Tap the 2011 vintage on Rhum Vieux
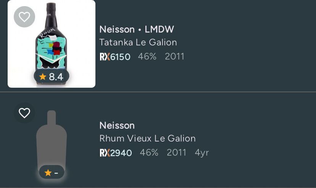The width and height of the screenshot is (316, 188). point(176,153)
